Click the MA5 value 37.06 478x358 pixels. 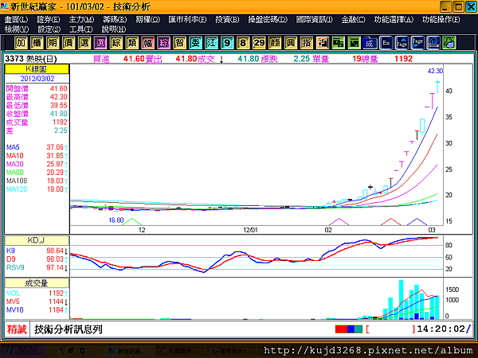[55, 147]
